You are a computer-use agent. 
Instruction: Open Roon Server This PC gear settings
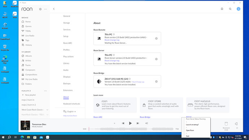pos(156,59)
